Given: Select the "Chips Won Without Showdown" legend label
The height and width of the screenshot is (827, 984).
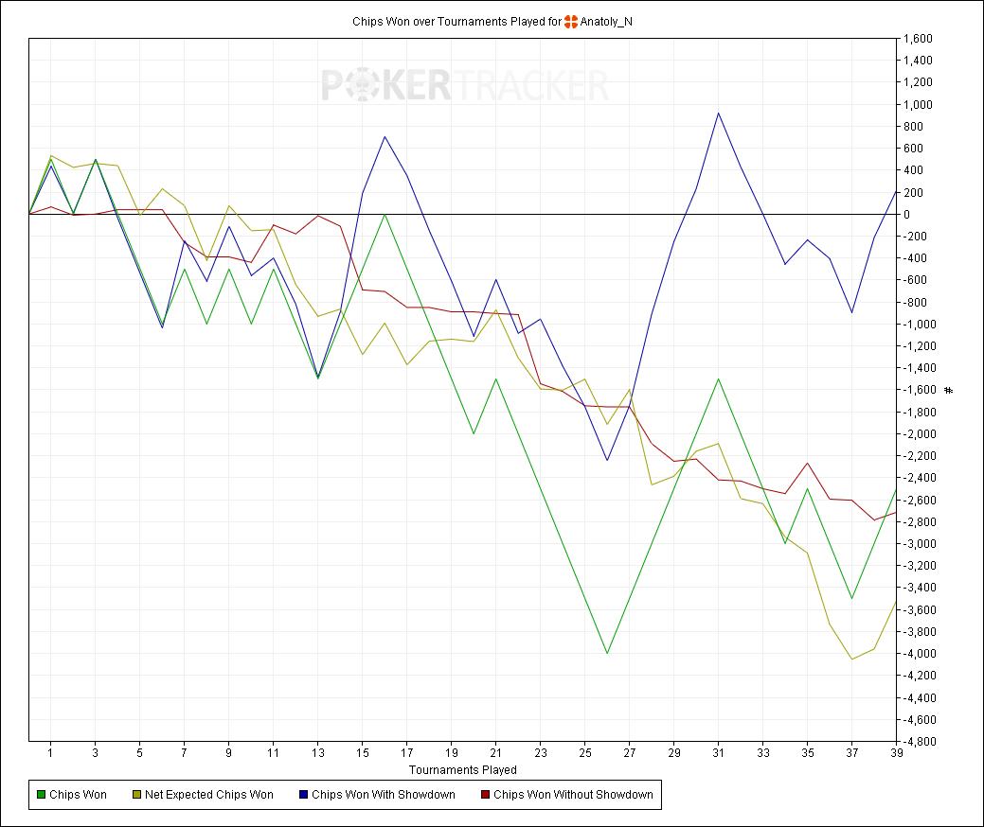Looking at the screenshot, I should tap(573, 795).
